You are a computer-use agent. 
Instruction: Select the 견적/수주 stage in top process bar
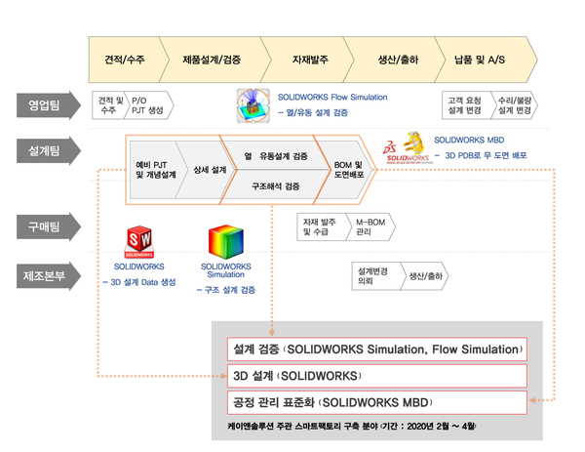124,60
